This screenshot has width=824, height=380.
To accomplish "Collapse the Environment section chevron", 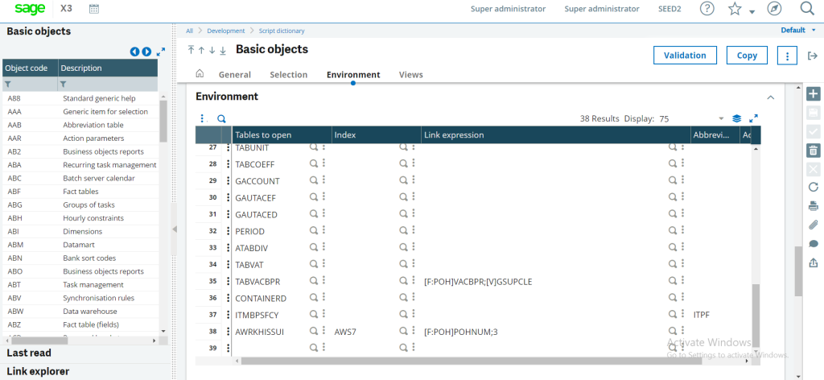I will (770, 97).
